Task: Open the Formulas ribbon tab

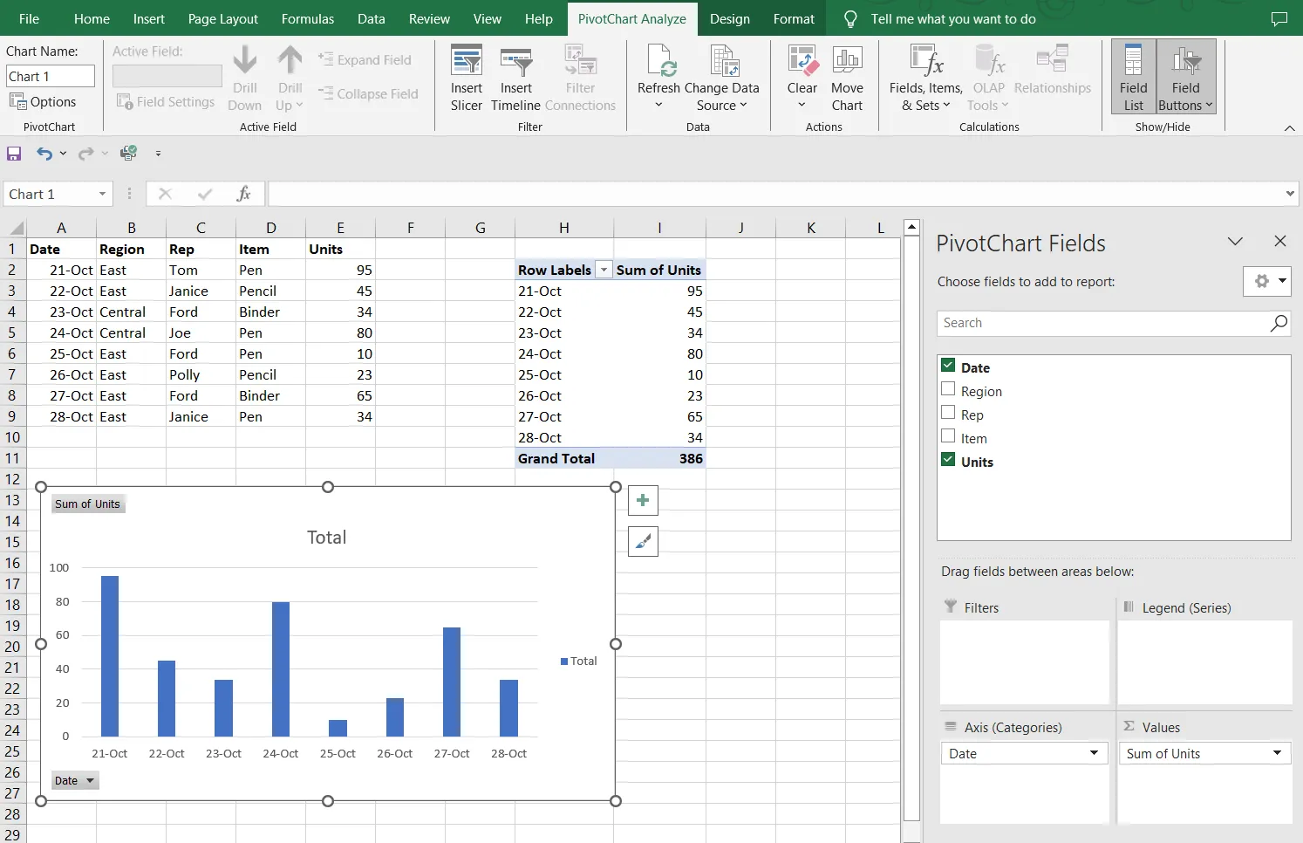Action: [308, 17]
